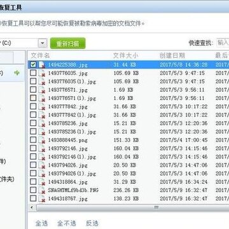The image size is (229, 229).
Task: Check the box for SNAGHTMLf9bd3b.PNG
Action: click(x=33, y=190)
